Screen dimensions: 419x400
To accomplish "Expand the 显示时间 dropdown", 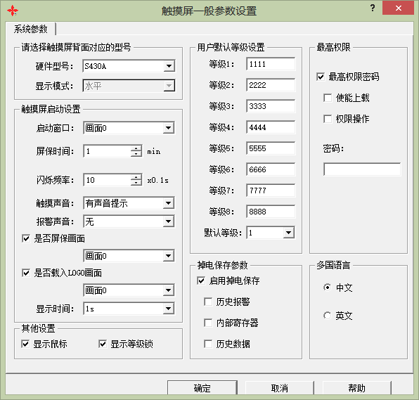I will [168, 309].
